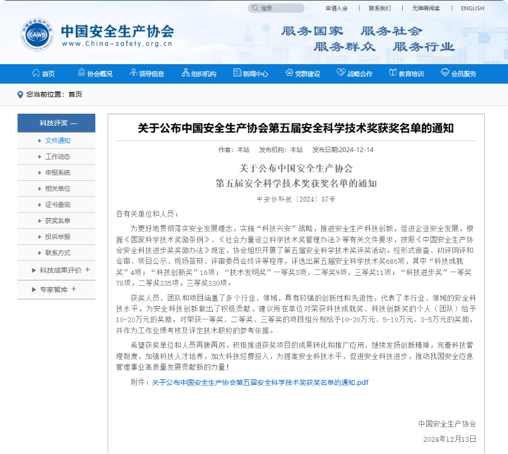
Task: Click the 战略合作 handshake icon
Action: 341,73
